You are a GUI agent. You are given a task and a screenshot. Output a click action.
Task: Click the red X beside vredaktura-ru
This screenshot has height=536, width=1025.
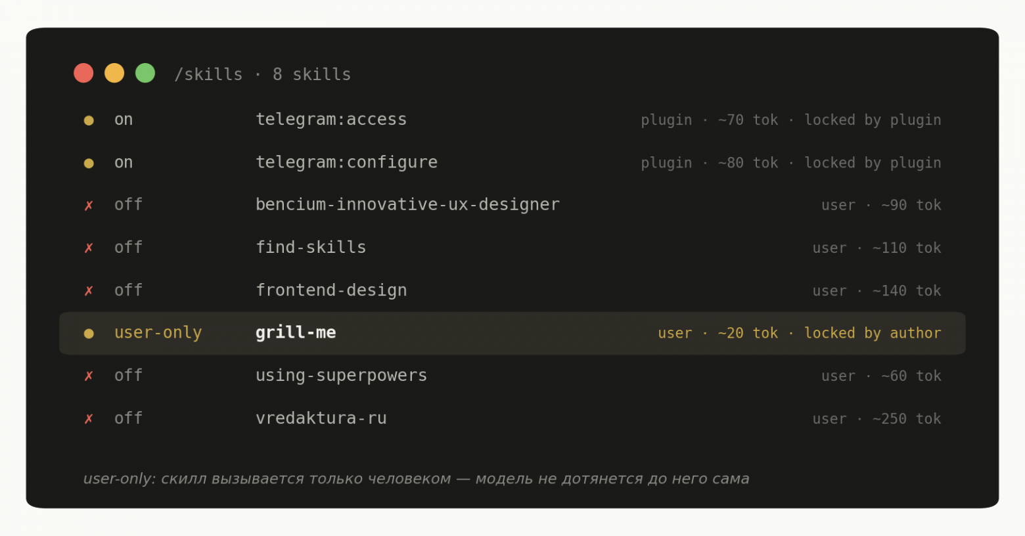[x=89, y=419]
